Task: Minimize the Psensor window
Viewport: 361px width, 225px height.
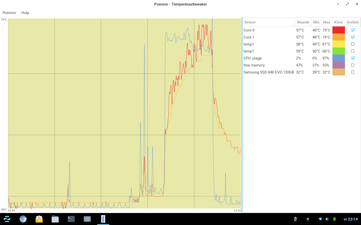Action: coord(338,4)
